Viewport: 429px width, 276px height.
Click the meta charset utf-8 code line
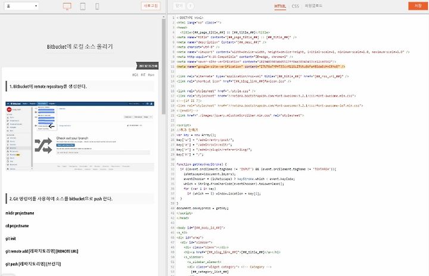(198, 47)
